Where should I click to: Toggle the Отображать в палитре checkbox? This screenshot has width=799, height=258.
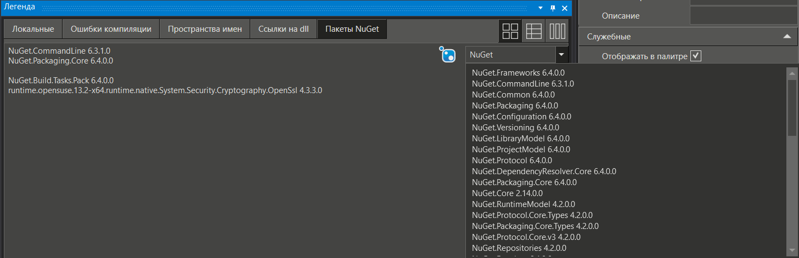[696, 56]
